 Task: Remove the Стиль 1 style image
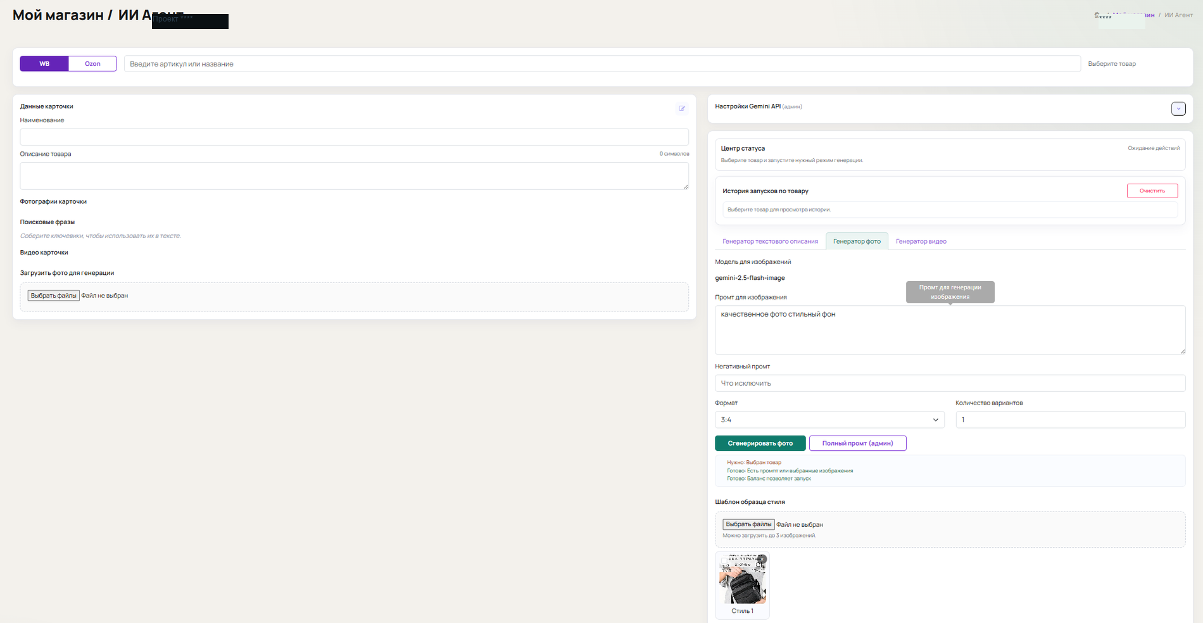tap(762, 559)
